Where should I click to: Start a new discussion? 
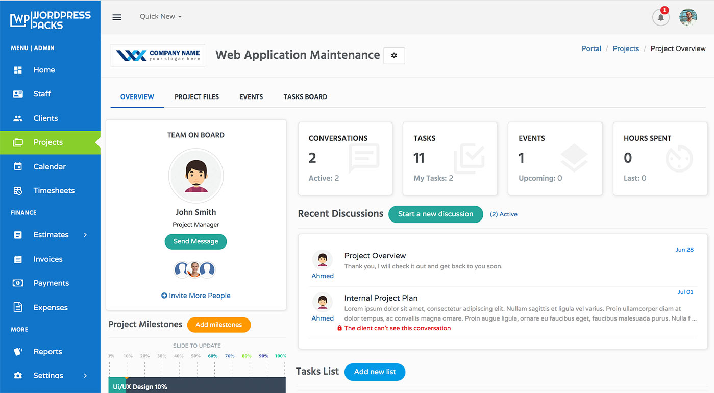(435, 214)
